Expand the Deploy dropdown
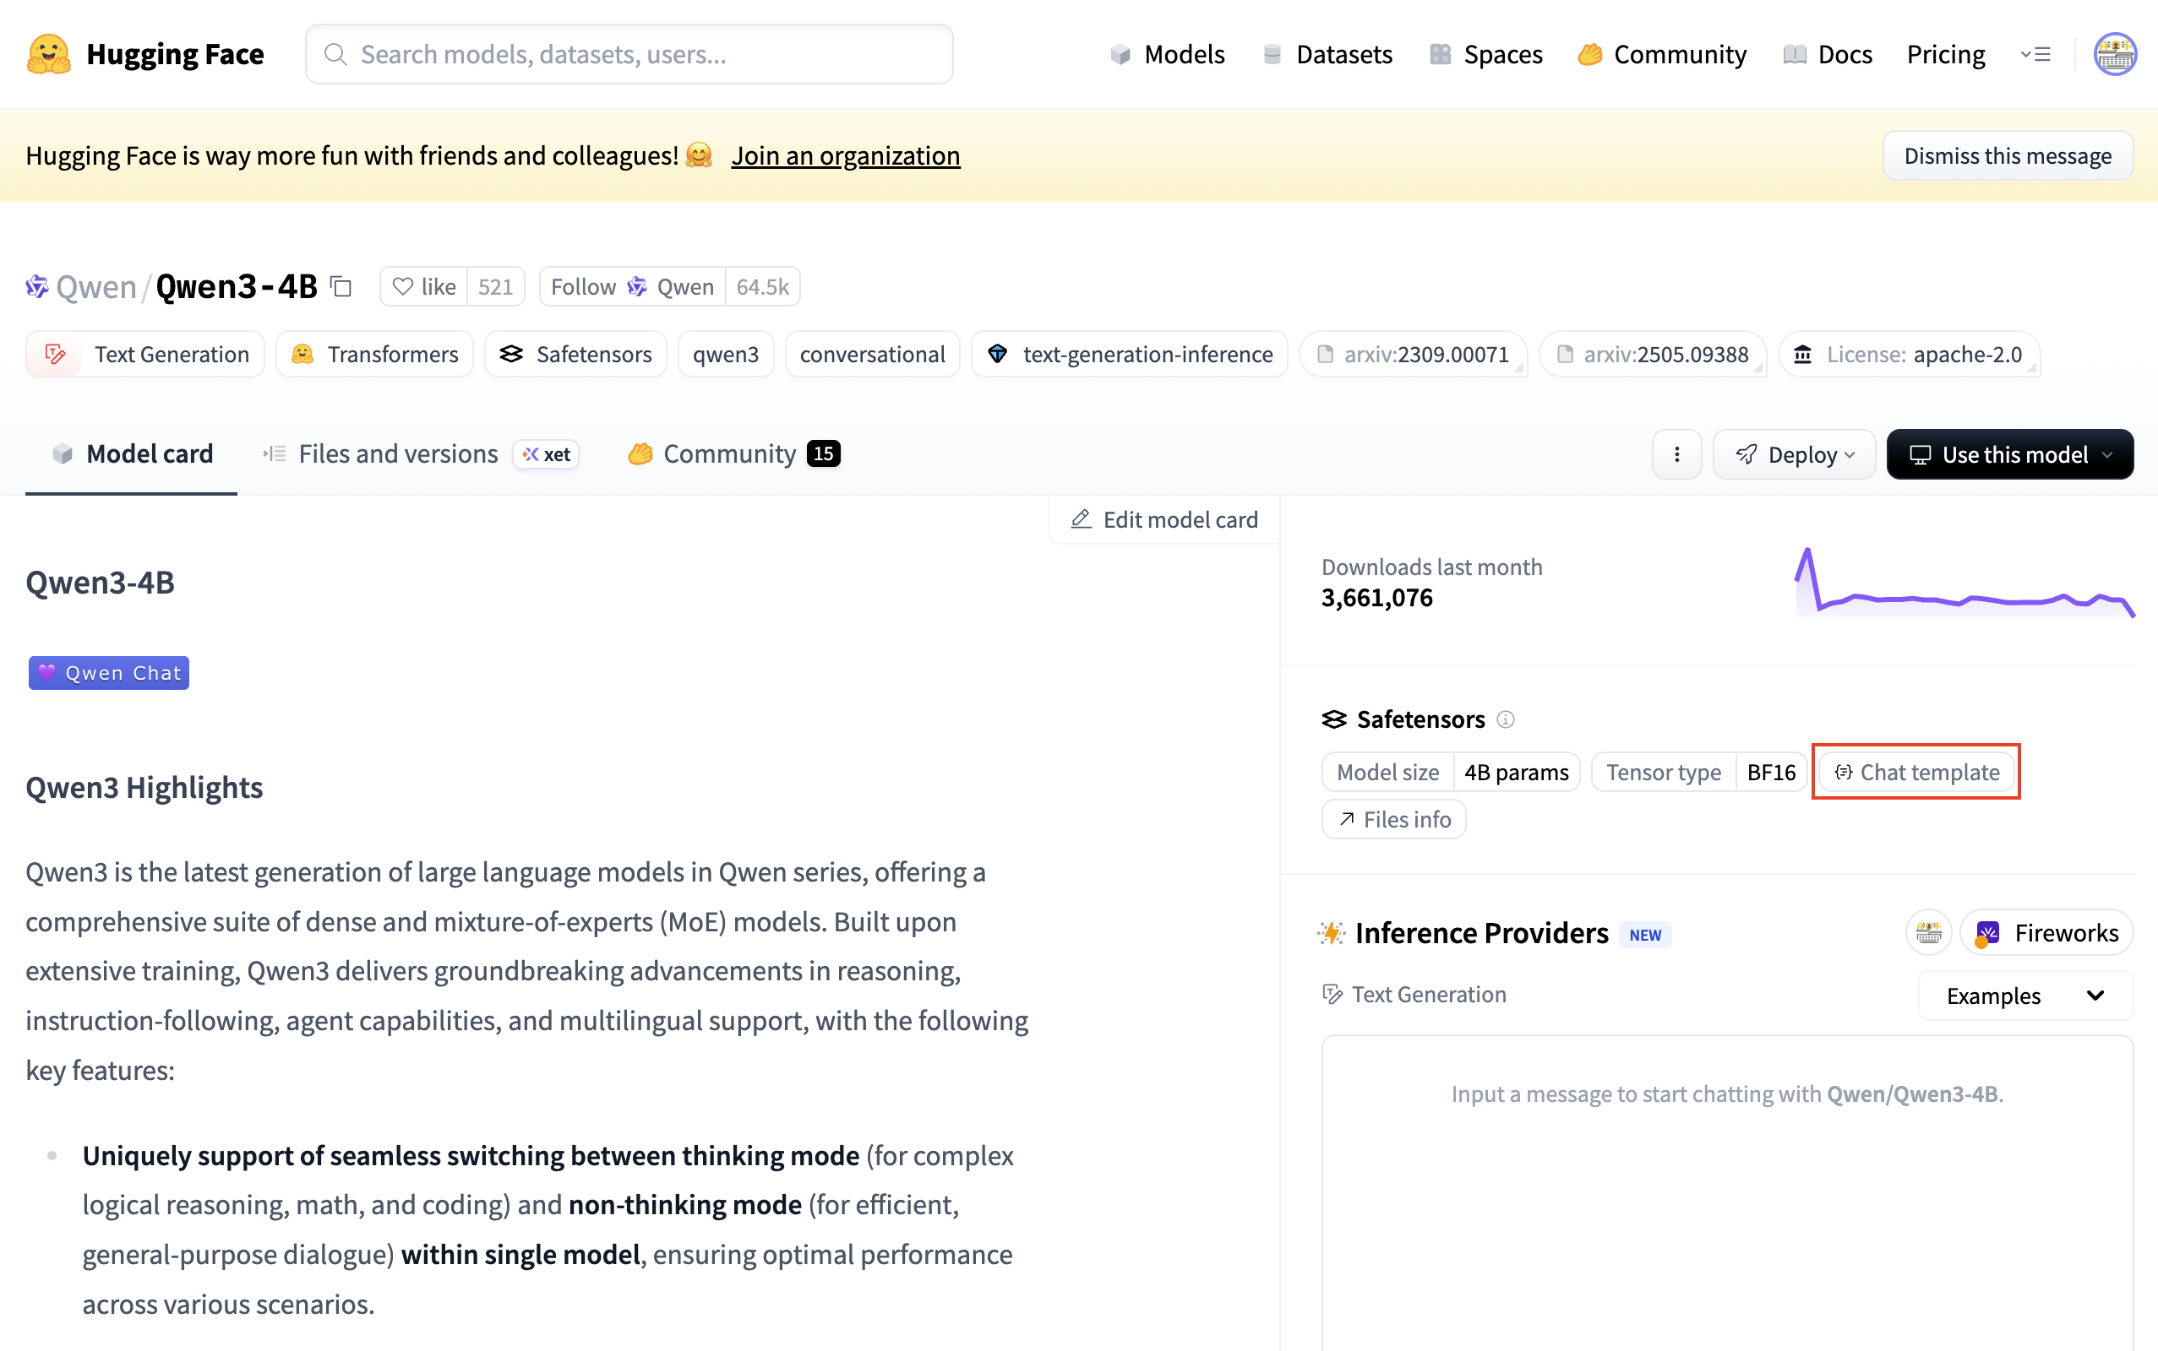The height and width of the screenshot is (1351, 2158). click(x=1793, y=455)
